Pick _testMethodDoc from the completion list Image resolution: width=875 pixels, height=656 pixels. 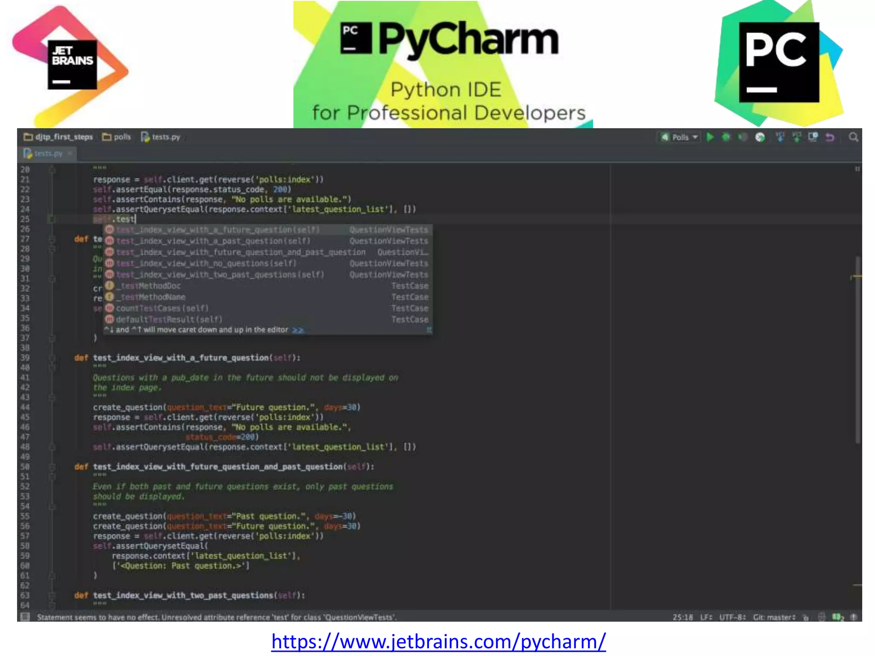coord(268,286)
